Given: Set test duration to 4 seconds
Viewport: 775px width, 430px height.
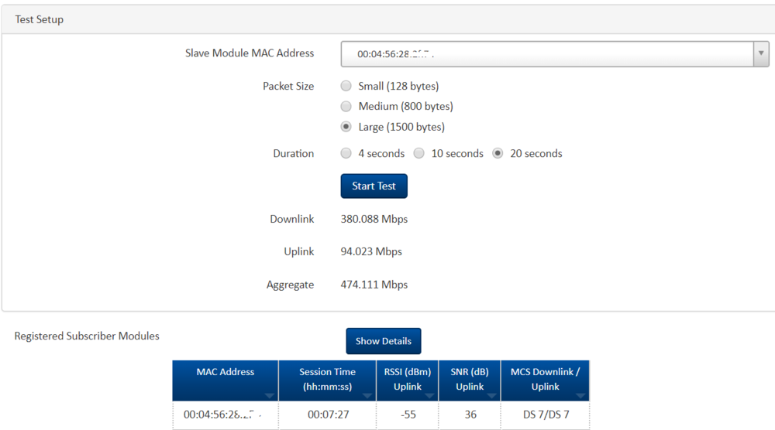Looking at the screenshot, I should click(x=346, y=153).
